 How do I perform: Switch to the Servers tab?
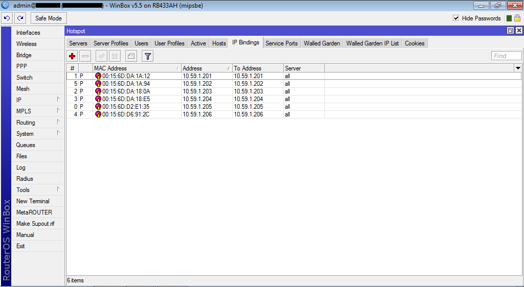[78, 43]
